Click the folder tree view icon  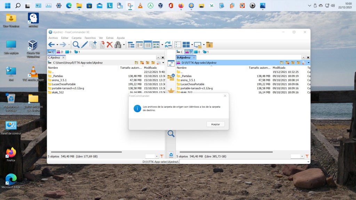coord(131,44)
